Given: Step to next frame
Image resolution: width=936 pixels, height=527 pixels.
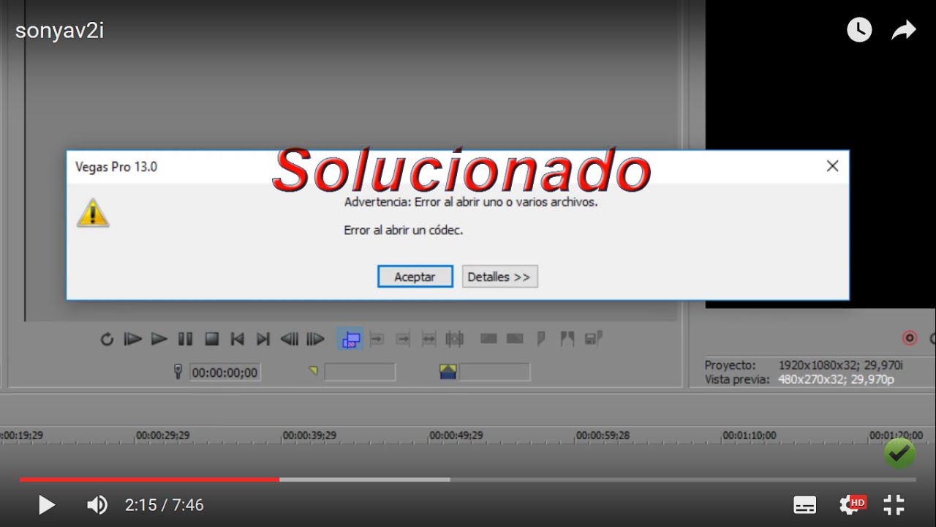Looking at the screenshot, I should point(315,339).
